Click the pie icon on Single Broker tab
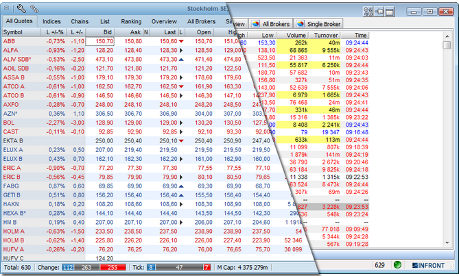This screenshot has width=459, height=276. 301,24
